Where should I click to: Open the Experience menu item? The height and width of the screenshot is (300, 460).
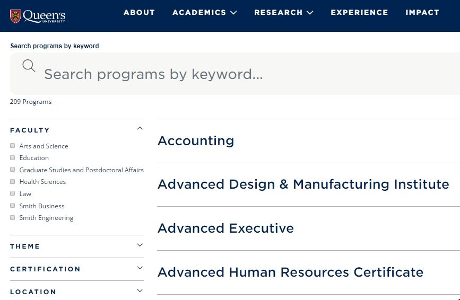click(x=359, y=12)
